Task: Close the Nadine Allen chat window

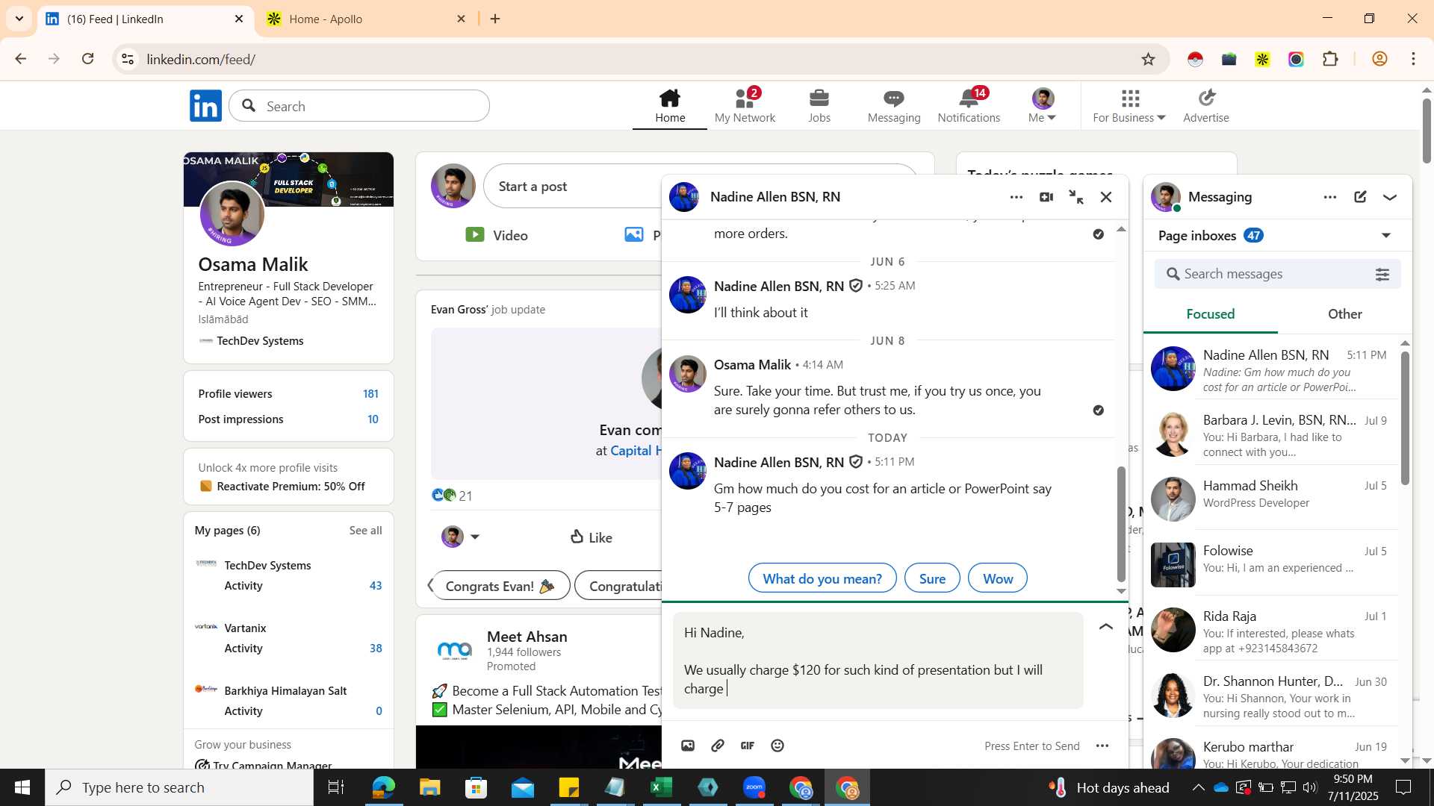Action: point(1106,197)
